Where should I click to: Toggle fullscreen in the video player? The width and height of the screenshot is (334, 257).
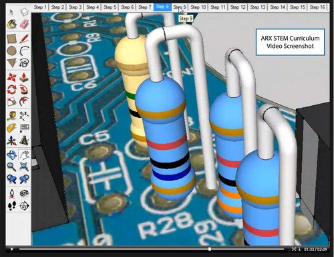(x=294, y=249)
